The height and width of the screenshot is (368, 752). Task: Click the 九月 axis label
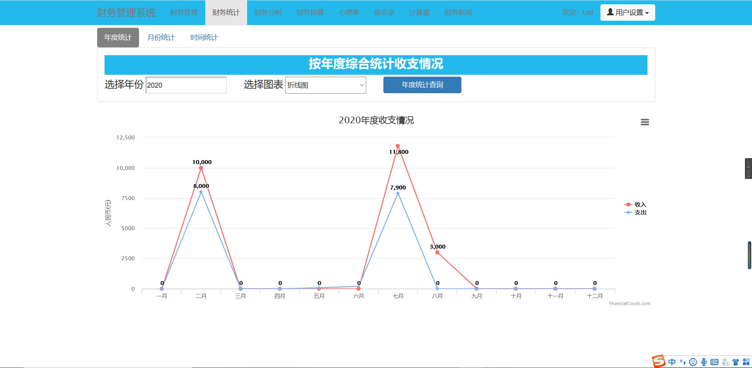coord(477,296)
